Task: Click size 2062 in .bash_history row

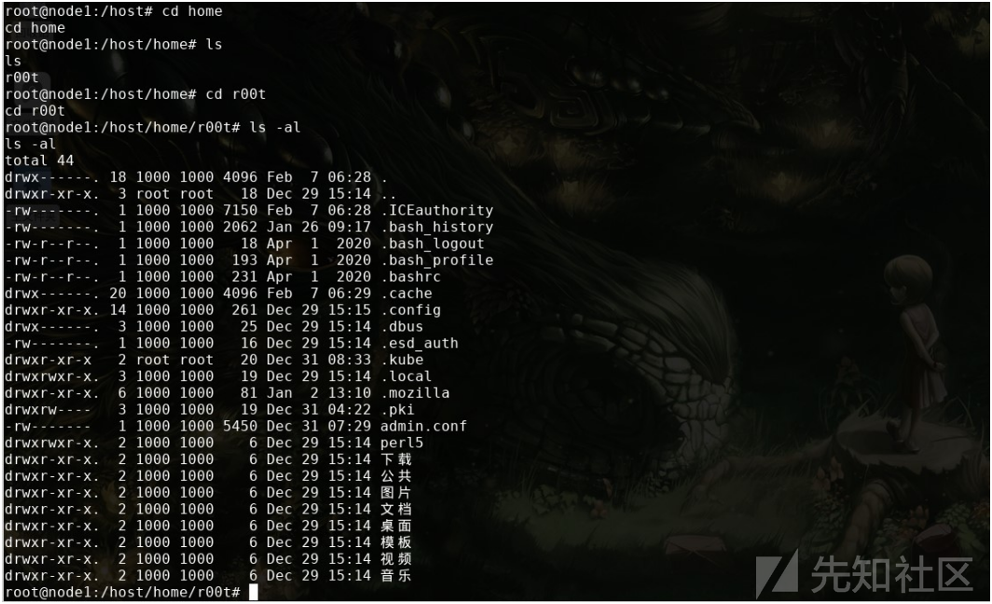Action: (x=240, y=226)
